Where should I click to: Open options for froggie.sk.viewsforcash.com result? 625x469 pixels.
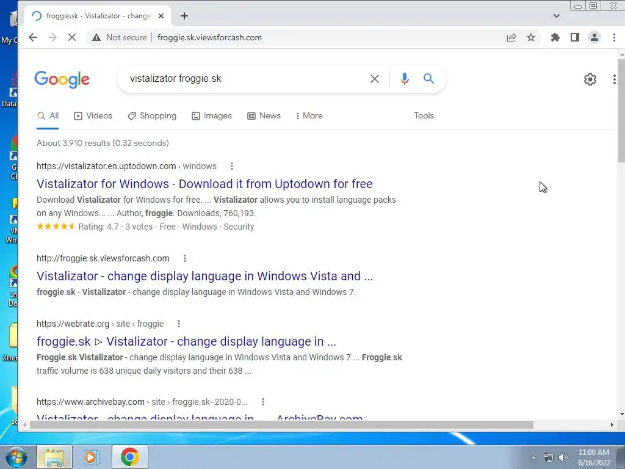(x=184, y=258)
